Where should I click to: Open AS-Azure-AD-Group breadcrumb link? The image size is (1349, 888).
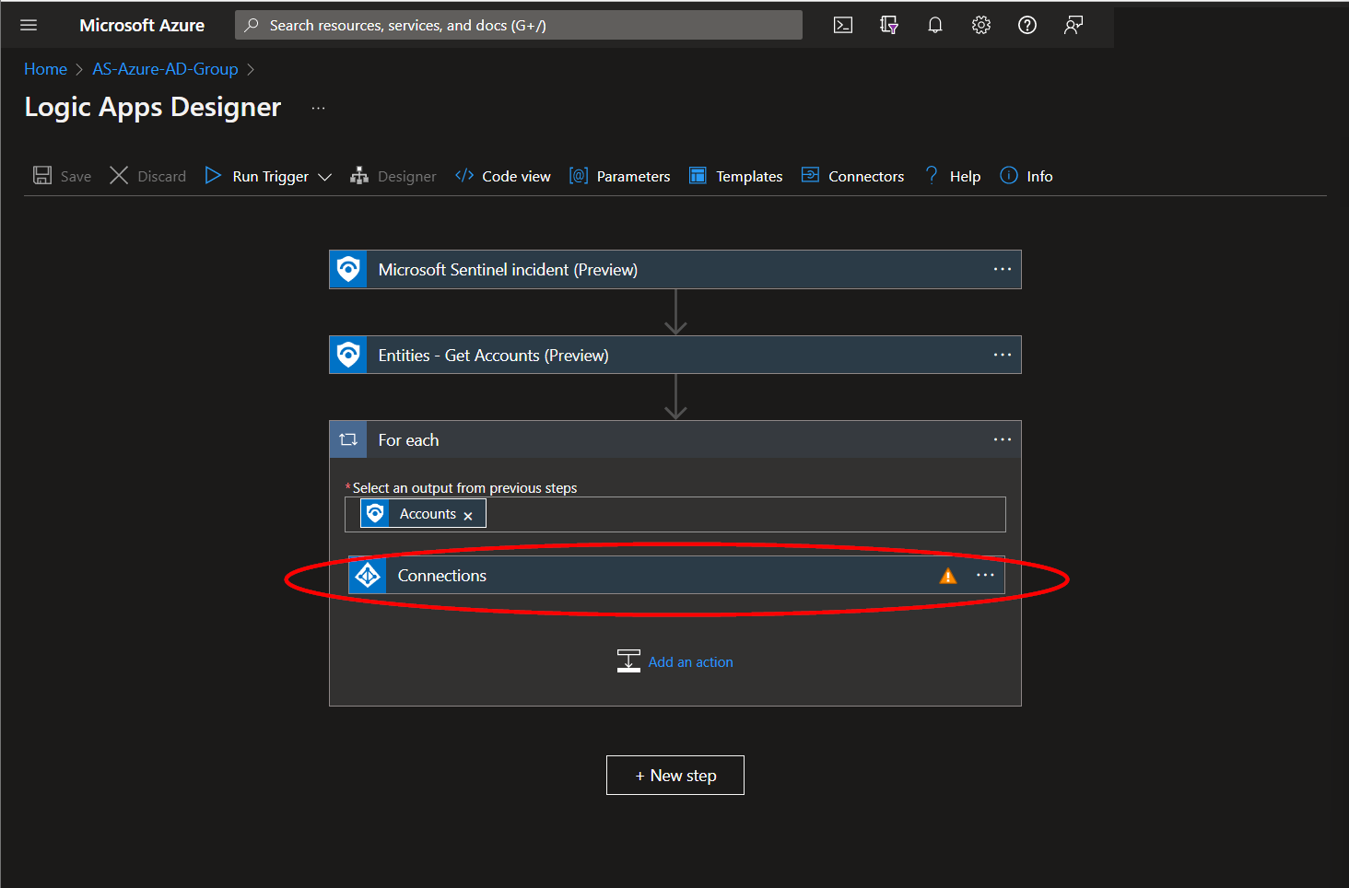[x=165, y=69]
